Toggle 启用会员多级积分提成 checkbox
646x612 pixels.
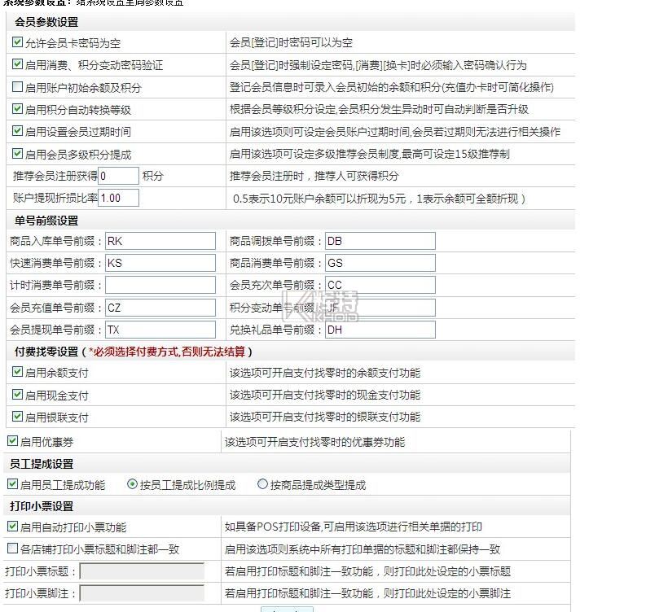17,154
